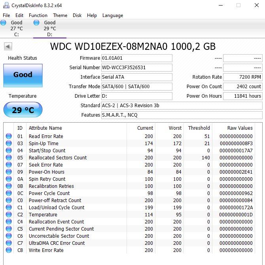Image resolution: width=265 pixels, height=265 pixels.
Task: Click the previous disk arrow button
Action: [8, 47]
